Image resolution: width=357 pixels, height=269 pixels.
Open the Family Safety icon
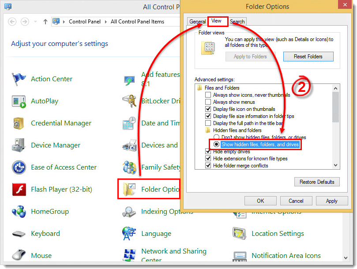tap(129, 167)
